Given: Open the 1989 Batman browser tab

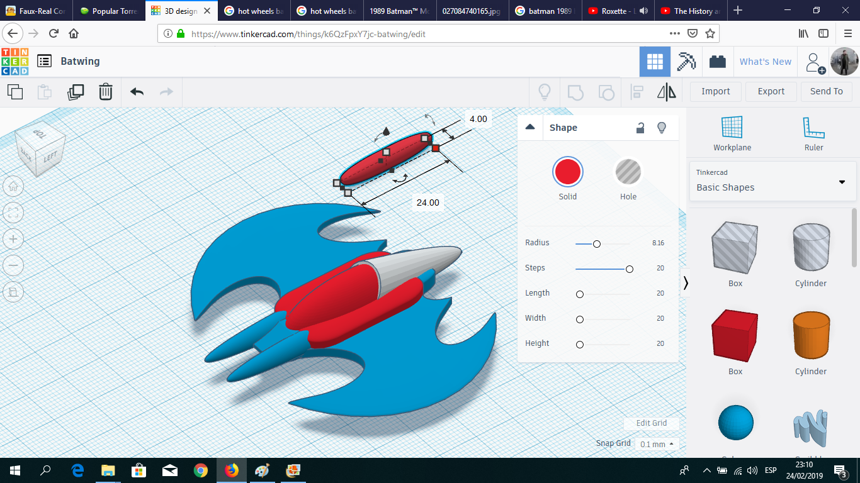Looking at the screenshot, I should (399, 11).
